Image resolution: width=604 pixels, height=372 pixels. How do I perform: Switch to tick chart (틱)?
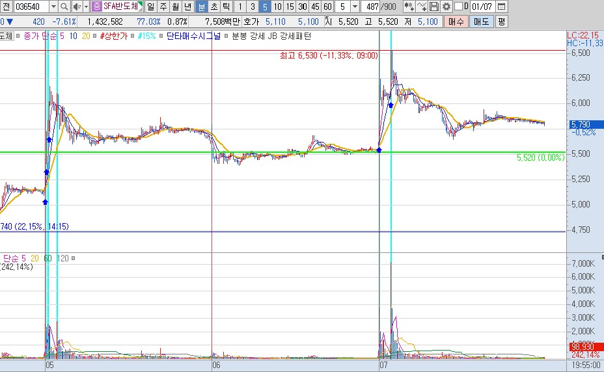[226, 7]
